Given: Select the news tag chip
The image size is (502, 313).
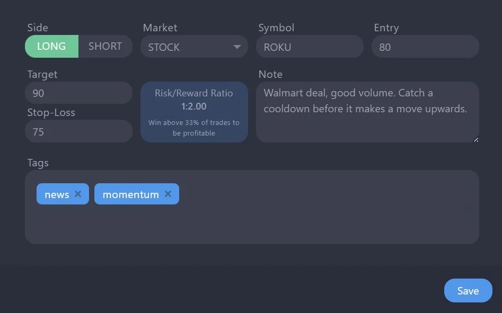Looking at the screenshot, I should (56, 194).
